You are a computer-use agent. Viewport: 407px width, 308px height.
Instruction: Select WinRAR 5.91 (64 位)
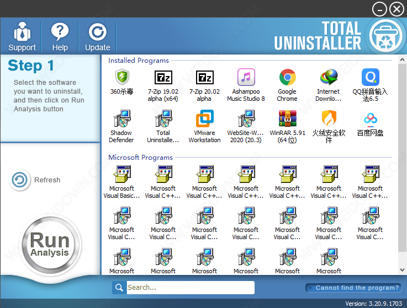pos(287,126)
